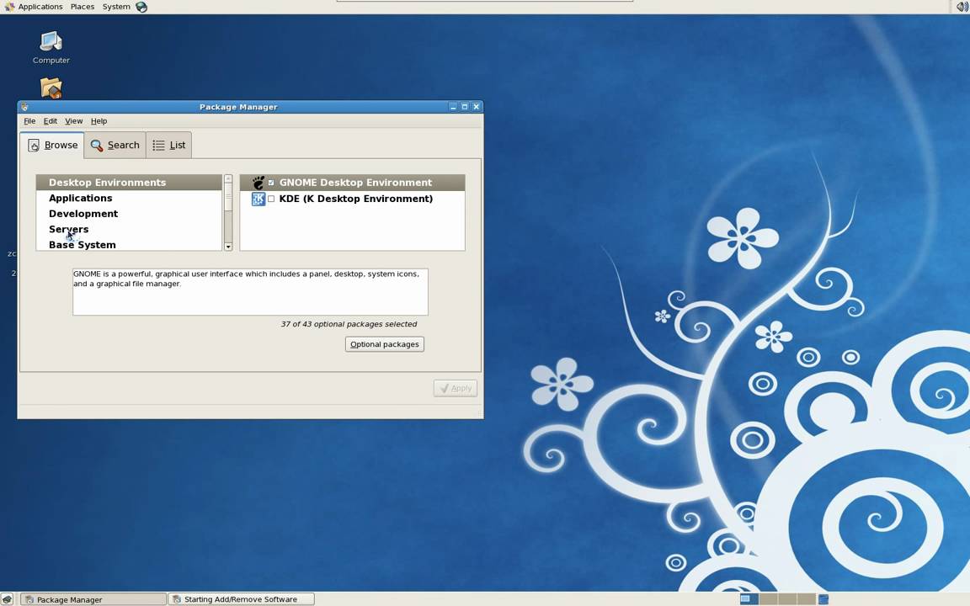Open the web browser globe launcher in top panel

(x=141, y=7)
